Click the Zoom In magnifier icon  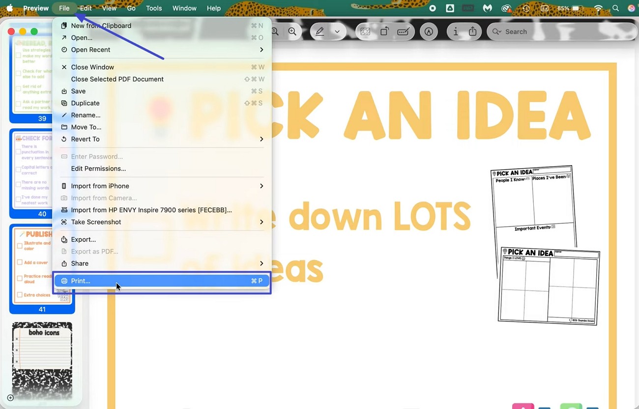[292, 31]
